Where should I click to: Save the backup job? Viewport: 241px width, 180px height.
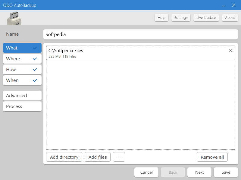click(x=226, y=172)
